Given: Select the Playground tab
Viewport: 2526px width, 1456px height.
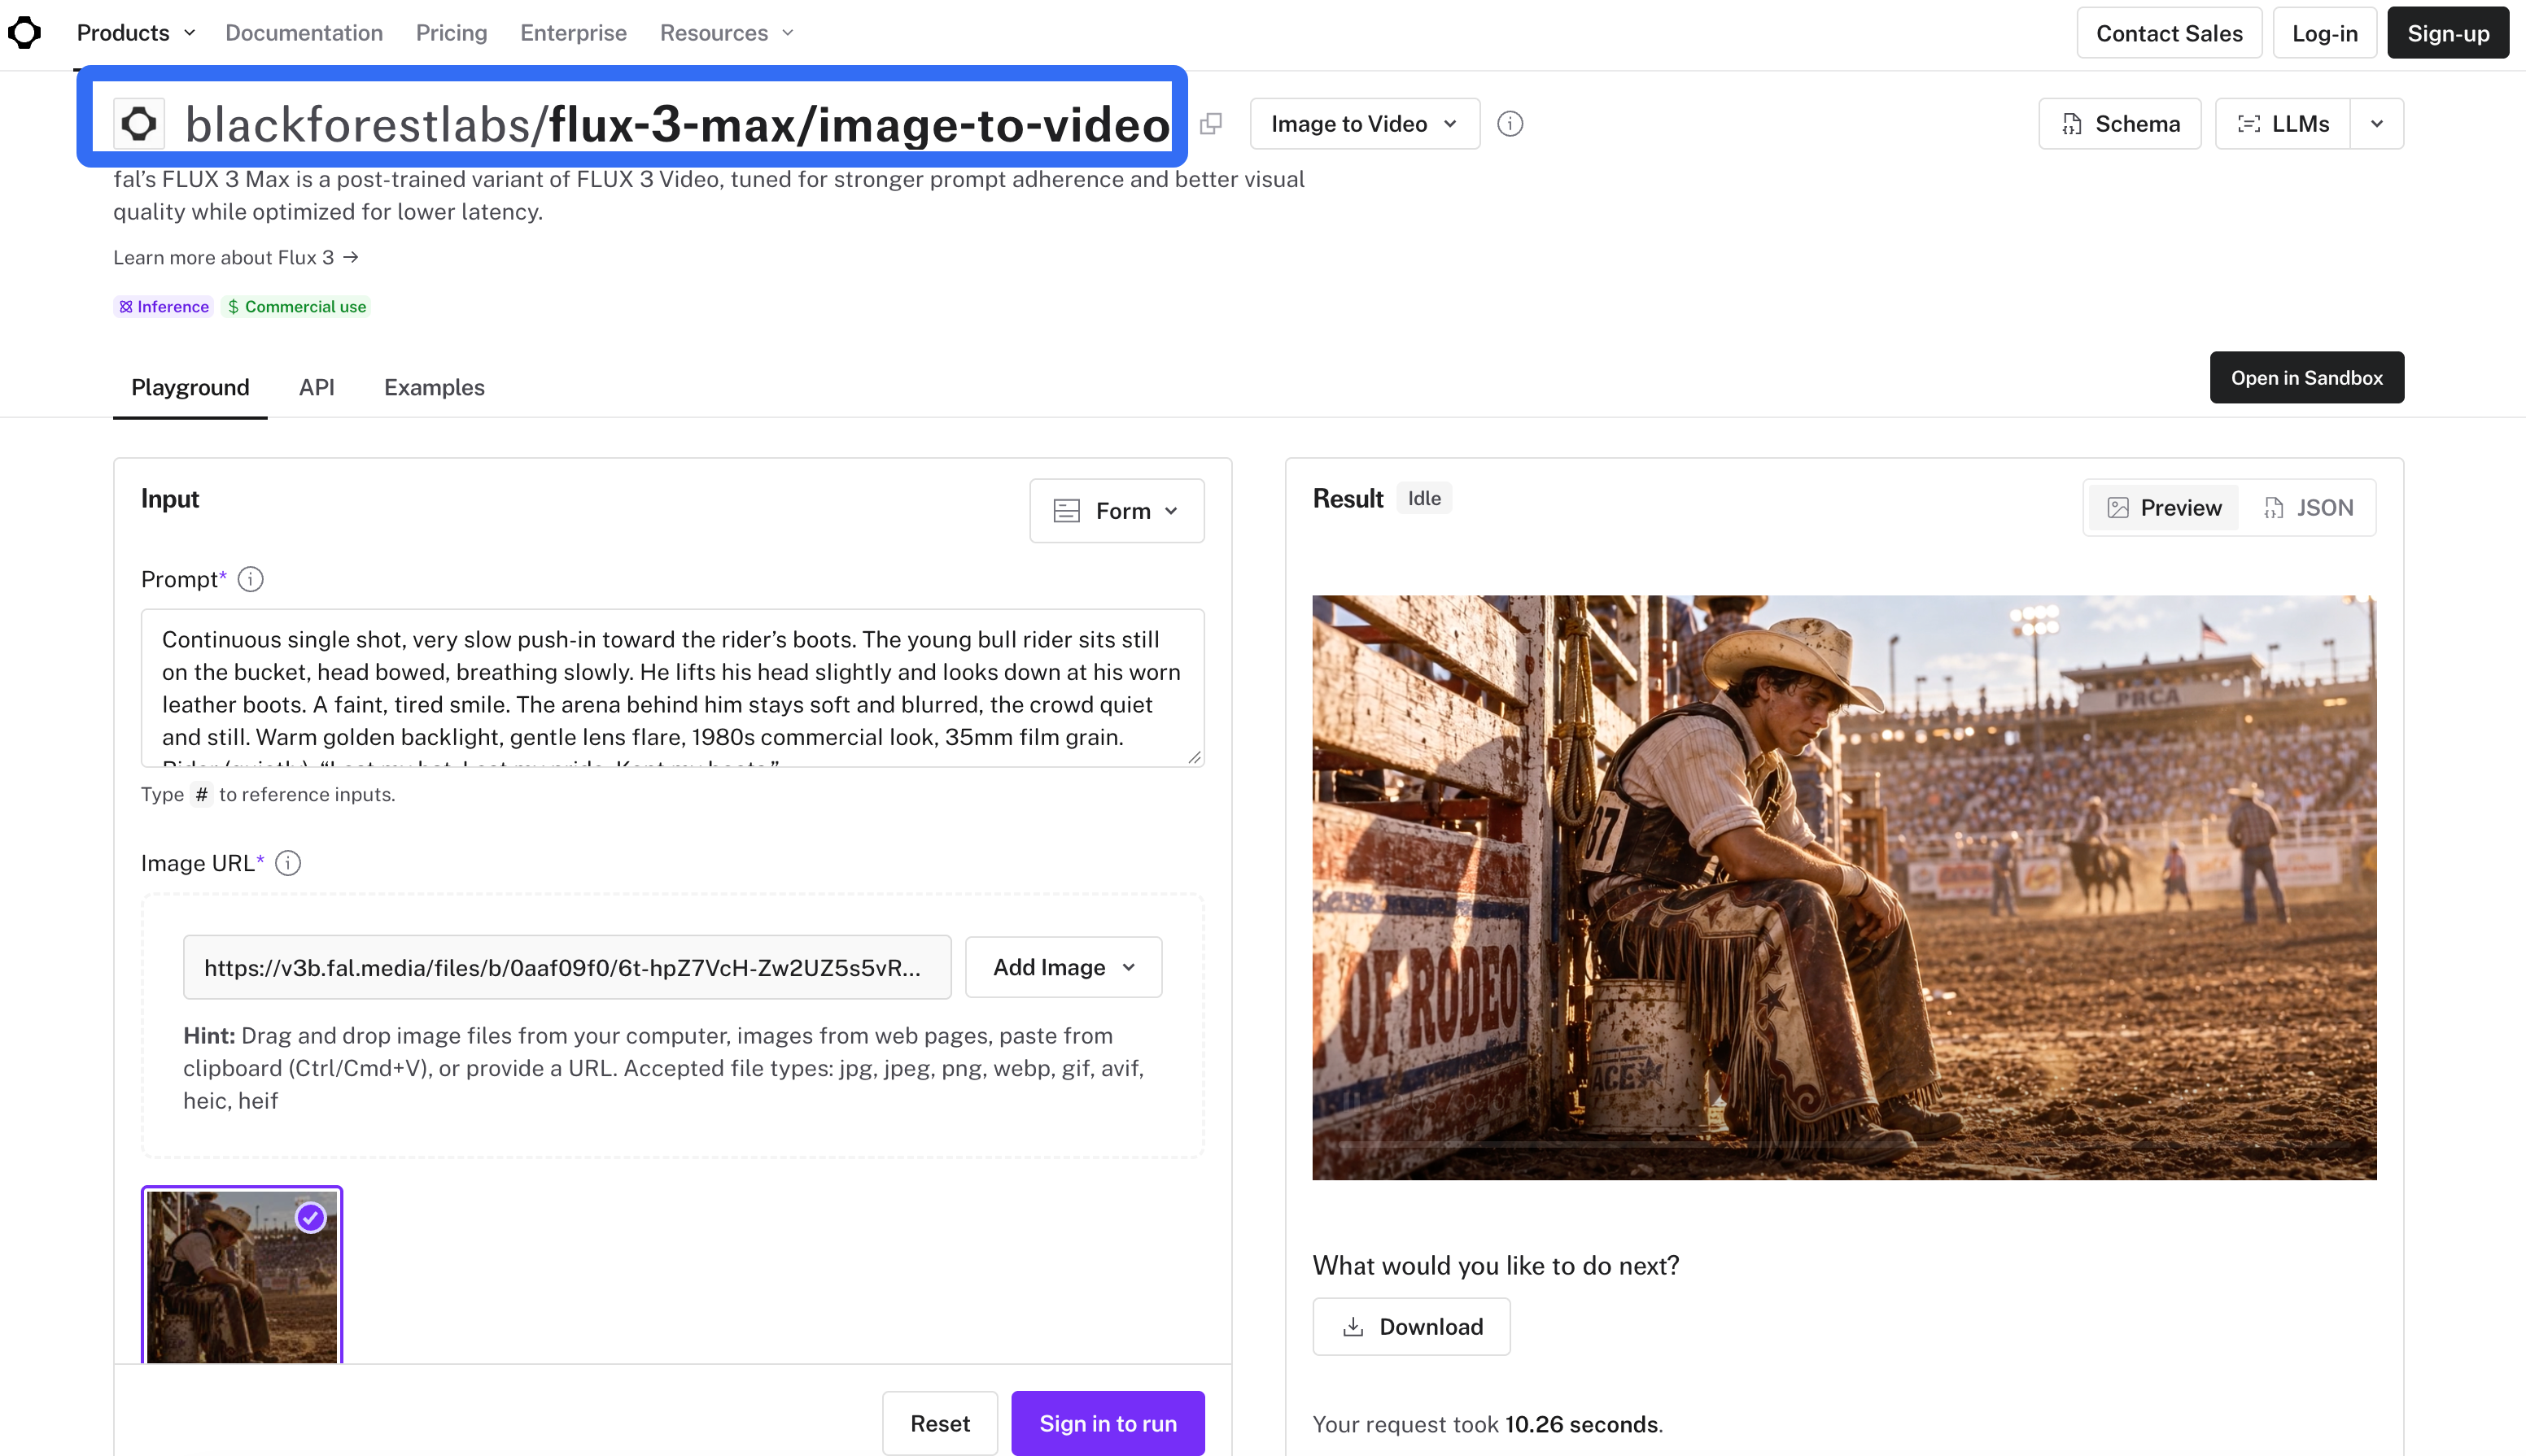Looking at the screenshot, I should coord(190,387).
